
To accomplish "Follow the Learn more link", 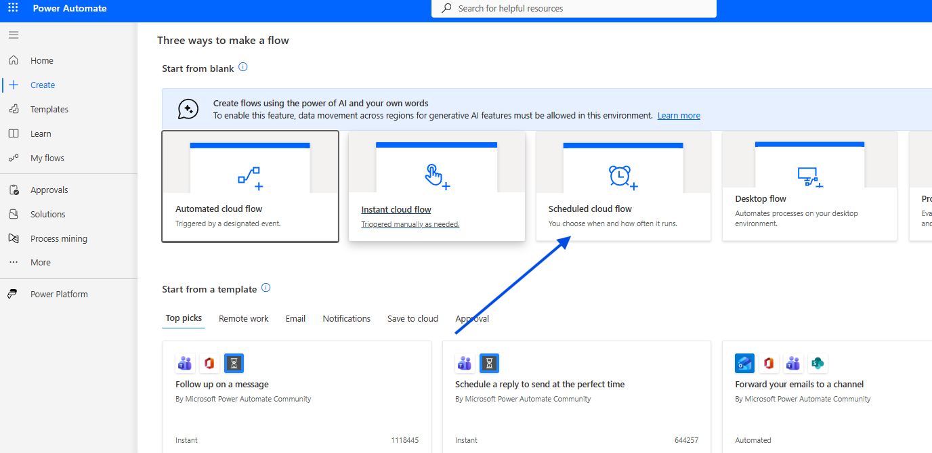I will point(679,116).
